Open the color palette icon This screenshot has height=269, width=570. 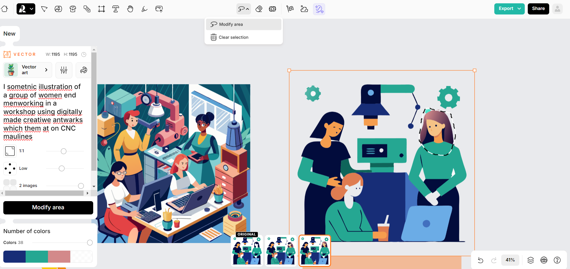84,70
